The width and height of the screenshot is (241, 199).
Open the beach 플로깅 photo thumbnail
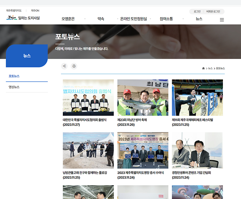pos(88,150)
